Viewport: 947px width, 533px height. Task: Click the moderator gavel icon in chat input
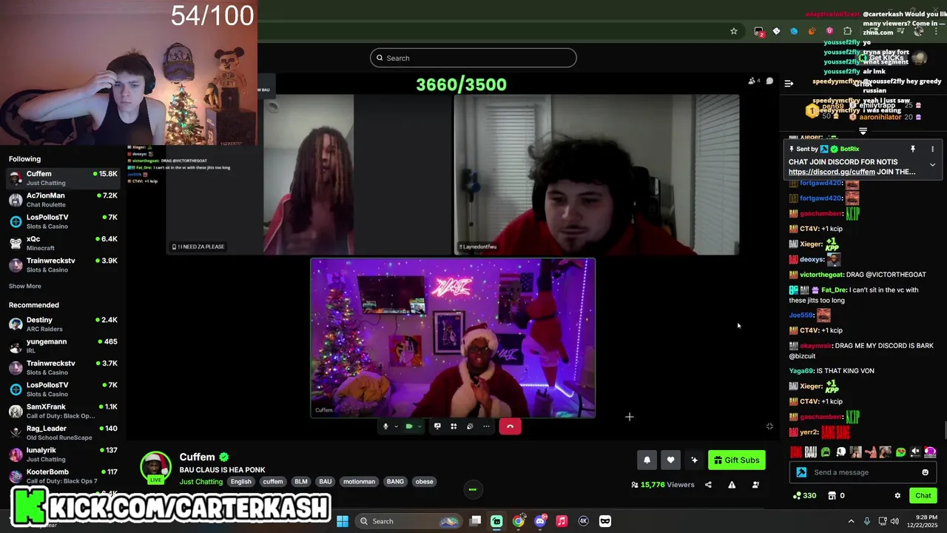(x=801, y=472)
